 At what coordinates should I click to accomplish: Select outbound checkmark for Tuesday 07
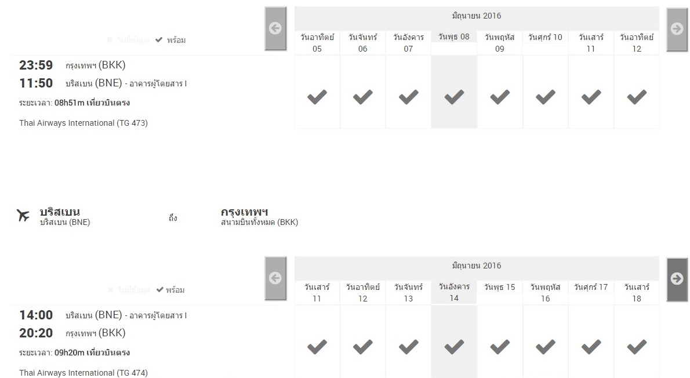click(408, 97)
